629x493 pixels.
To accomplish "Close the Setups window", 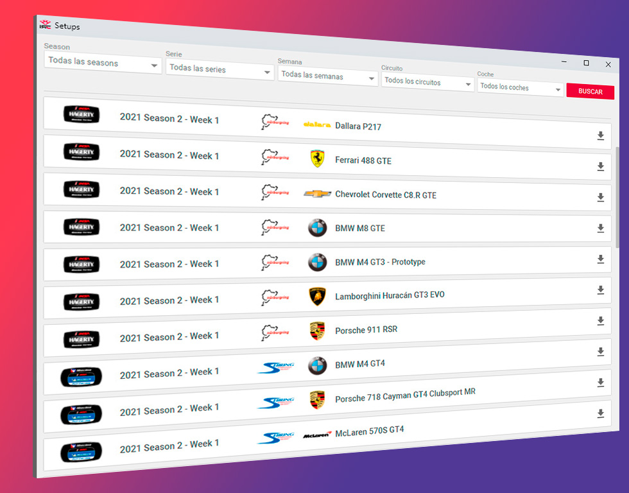I will coord(608,64).
